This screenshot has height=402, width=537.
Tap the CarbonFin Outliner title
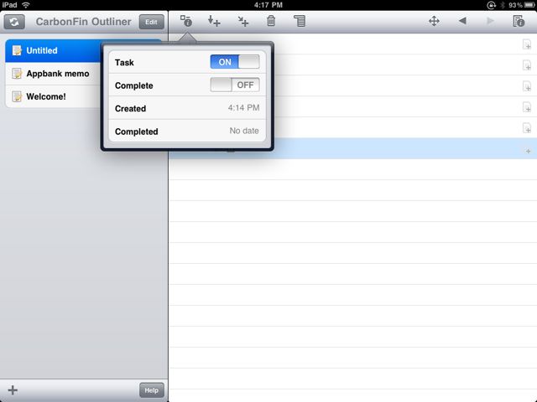pos(83,22)
